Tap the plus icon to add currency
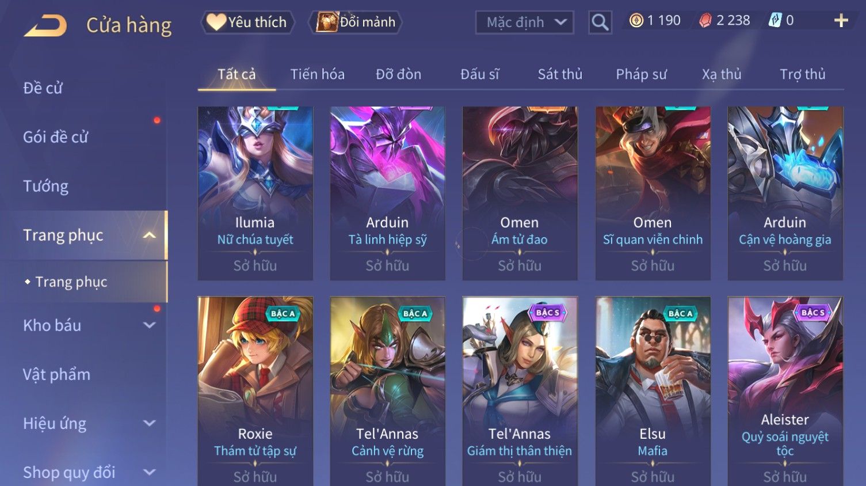Image resolution: width=866 pixels, height=486 pixels. 841,21
